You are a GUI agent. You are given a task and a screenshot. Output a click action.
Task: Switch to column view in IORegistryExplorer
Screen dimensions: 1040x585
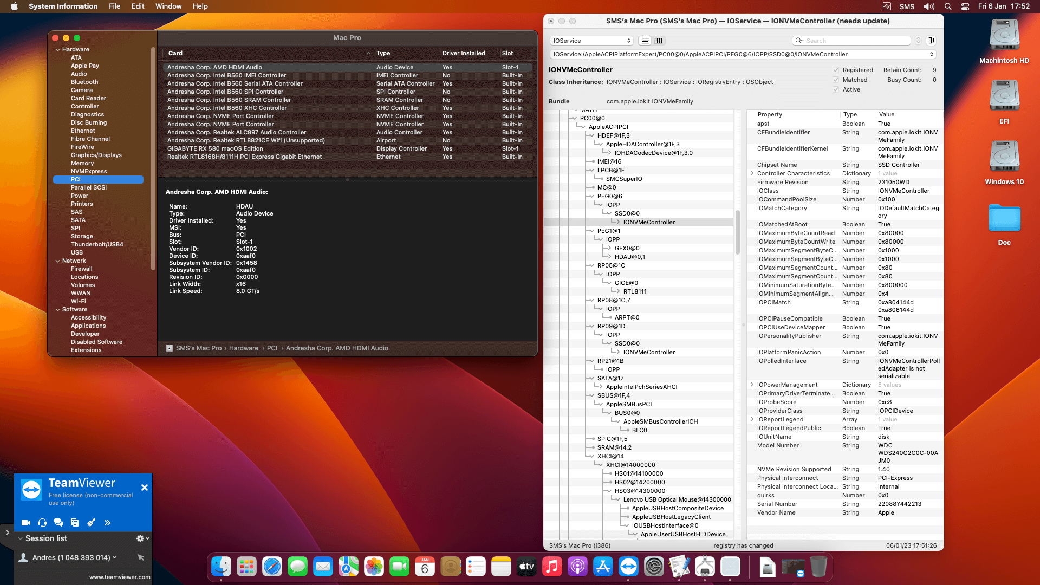(x=658, y=41)
